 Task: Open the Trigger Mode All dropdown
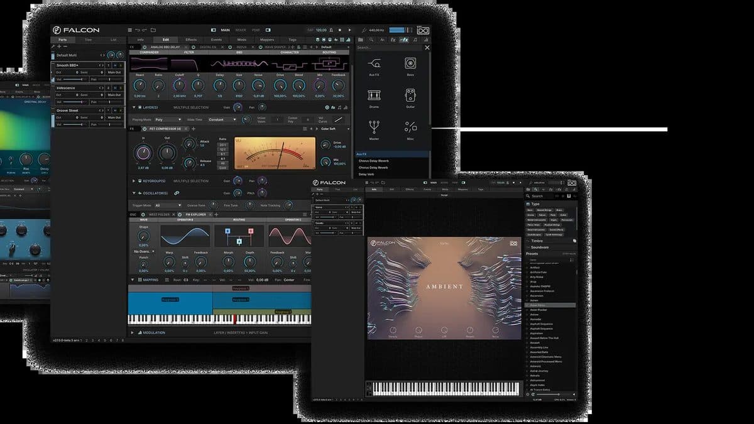(x=168, y=205)
